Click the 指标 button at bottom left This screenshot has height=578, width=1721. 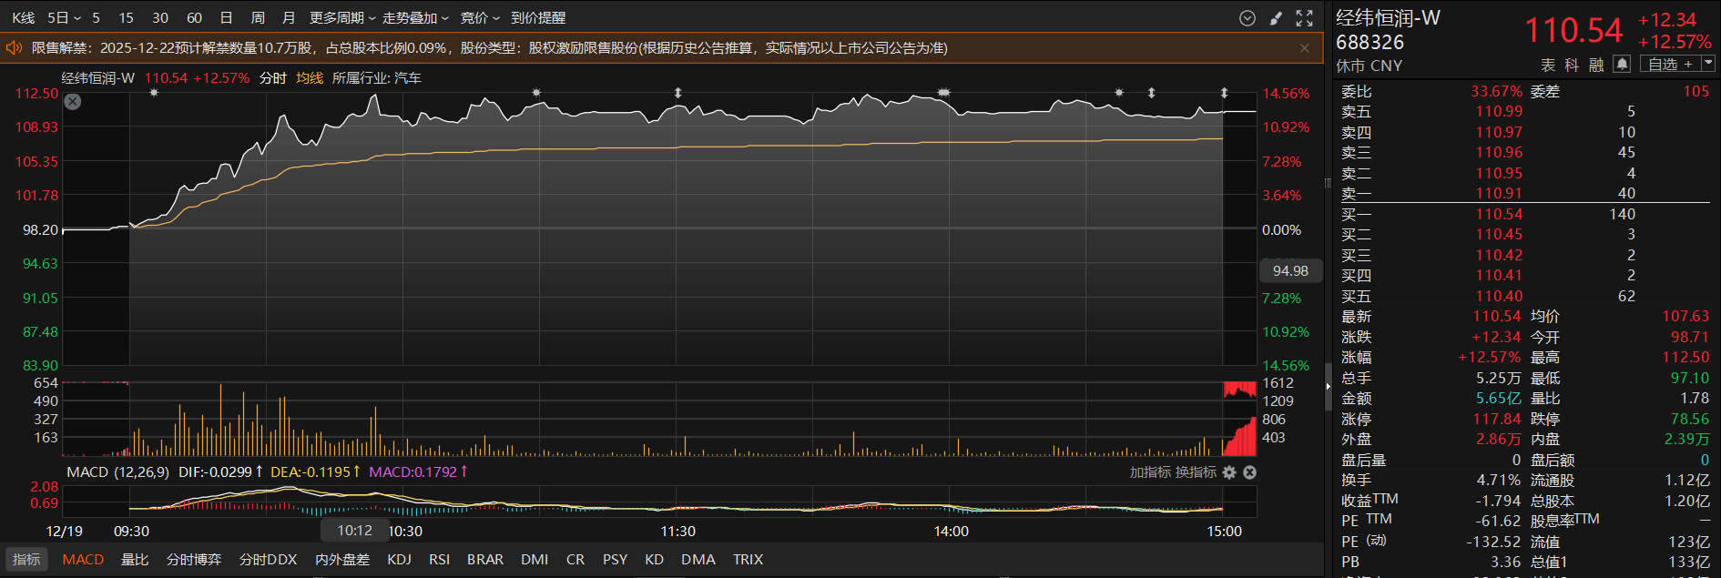[26, 560]
